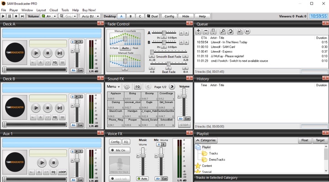Screen dimensions: 329x182
Task: Skip to next track on Deck A
Action: [x=59, y=53]
